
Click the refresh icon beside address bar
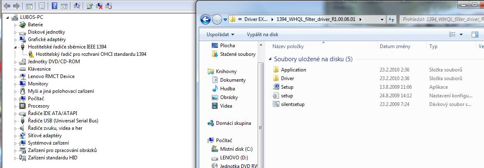[392, 19]
